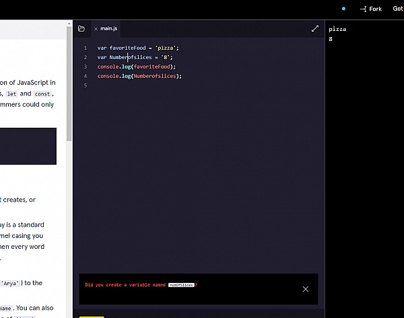The image size is (404, 318).
Task: Click the 'Arya' code snippet in lesson
Action: click(x=10, y=284)
